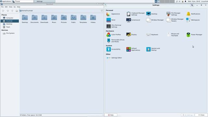Open Color Profiles settings
Screen dimensions: 208x117
pyautogui.click(x=113, y=35)
